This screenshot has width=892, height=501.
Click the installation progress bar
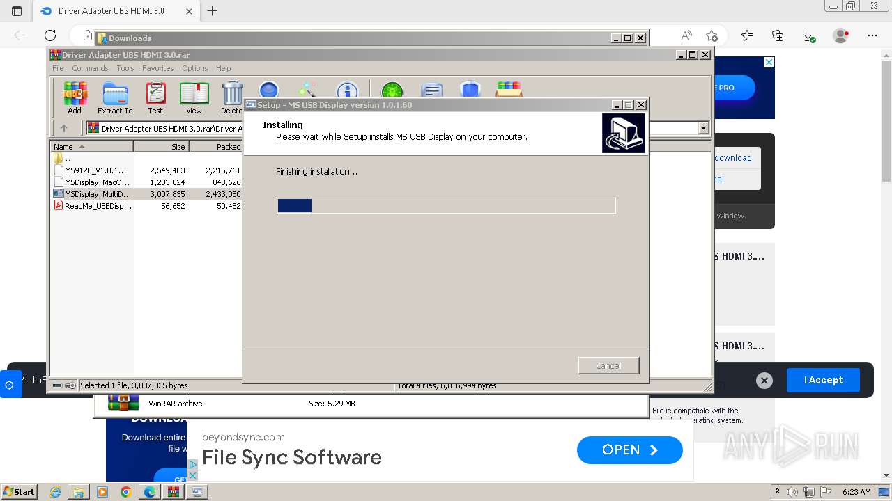[446, 205]
